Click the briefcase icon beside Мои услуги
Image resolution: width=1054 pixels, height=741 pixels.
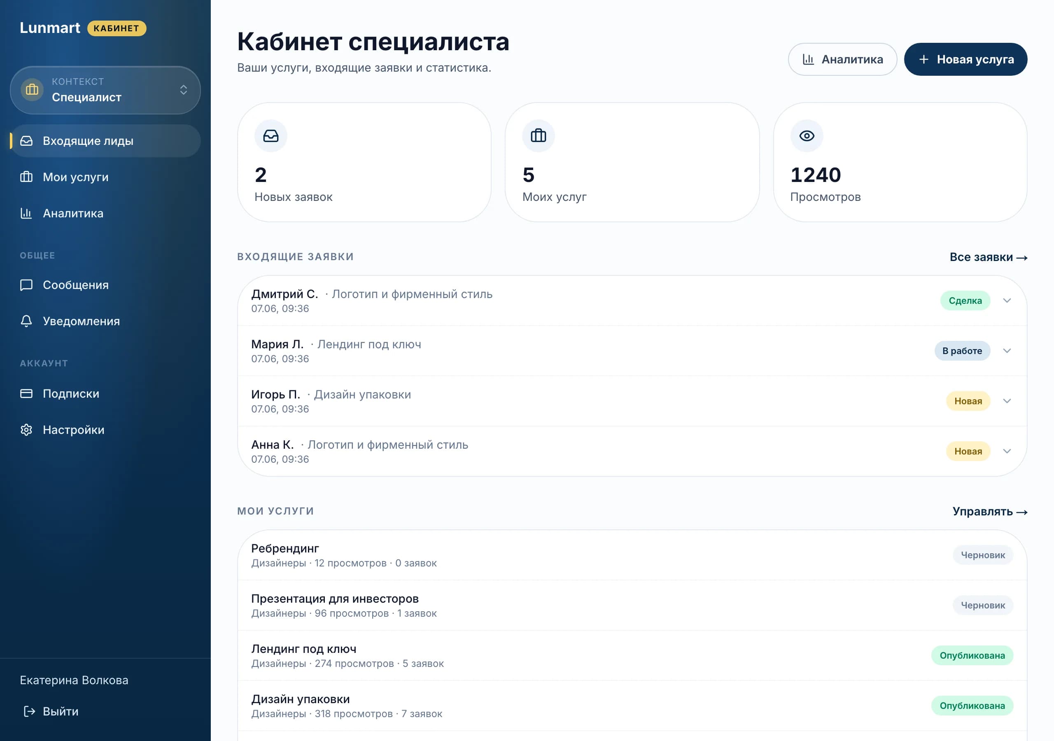(26, 177)
